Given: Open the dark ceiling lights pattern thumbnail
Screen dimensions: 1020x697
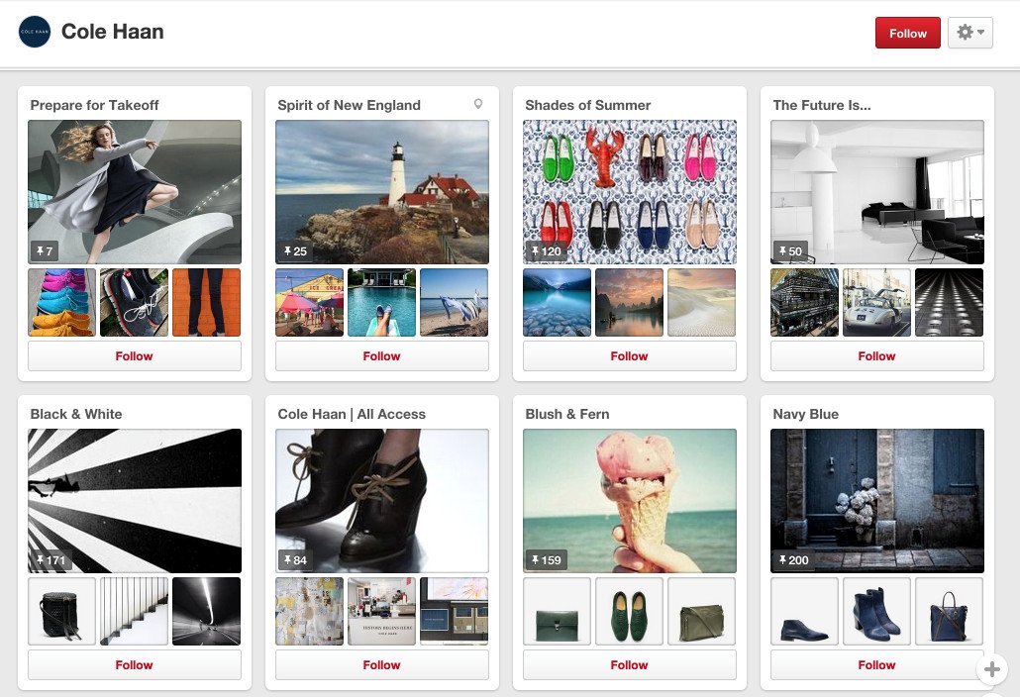Looking at the screenshot, I should (x=949, y=302).
